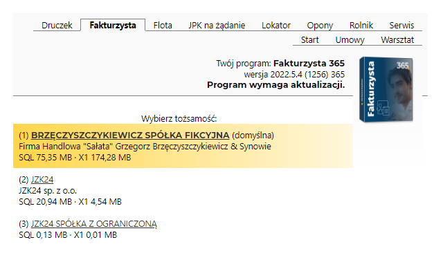Select the Serwis tab

pos(401,26)
